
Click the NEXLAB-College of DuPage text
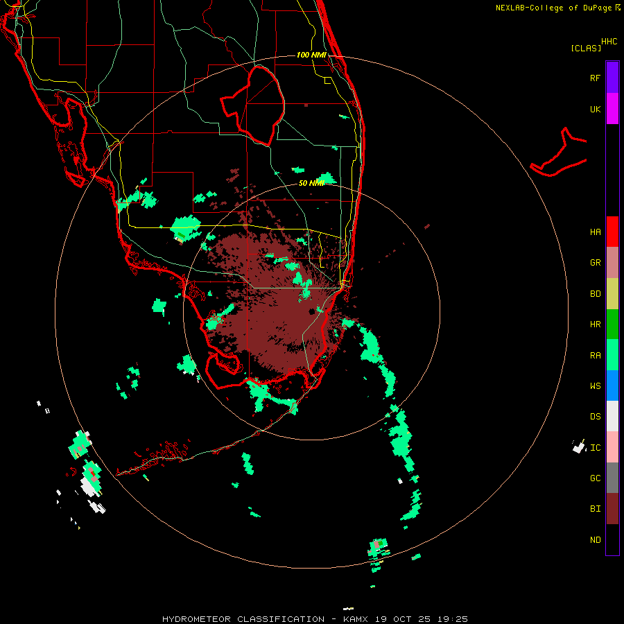click(553, 8)
